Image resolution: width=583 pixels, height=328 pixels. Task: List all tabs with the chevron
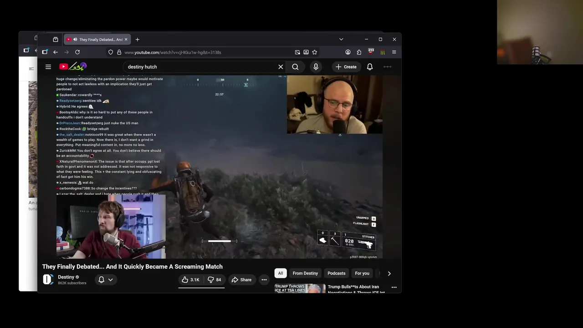point(341,40)
